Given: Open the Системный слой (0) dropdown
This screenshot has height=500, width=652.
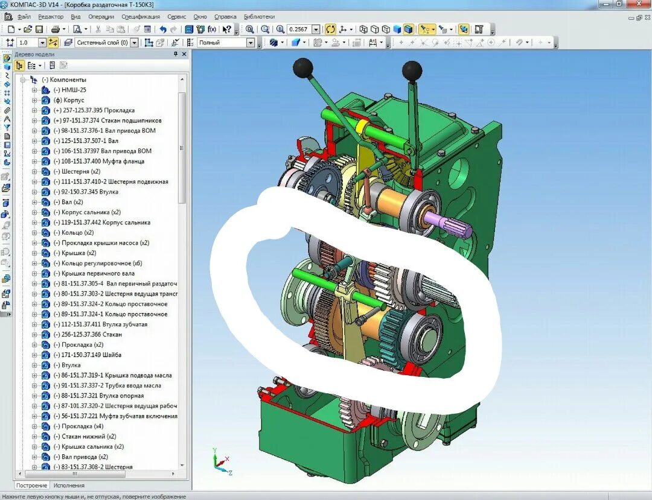Looking at the screenshot, I should point(134,42).
